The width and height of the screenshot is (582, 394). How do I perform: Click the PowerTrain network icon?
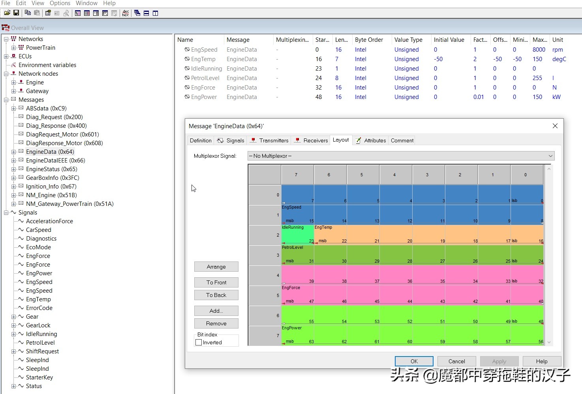[x=21, y=47]
